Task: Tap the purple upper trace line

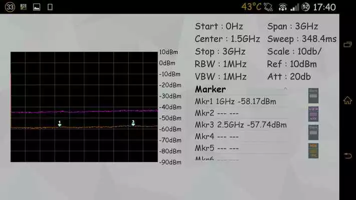Action: [x=84, y=111]
